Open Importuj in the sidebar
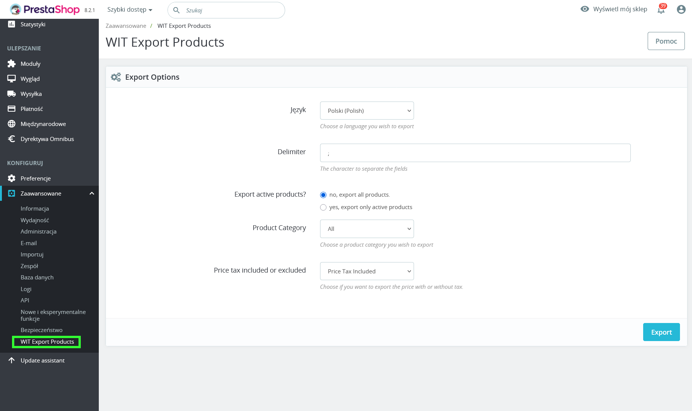Screen dimensions: 692x411 point(32,255)
